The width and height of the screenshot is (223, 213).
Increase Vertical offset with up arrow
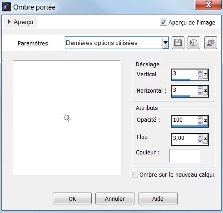tap(200, 72)
